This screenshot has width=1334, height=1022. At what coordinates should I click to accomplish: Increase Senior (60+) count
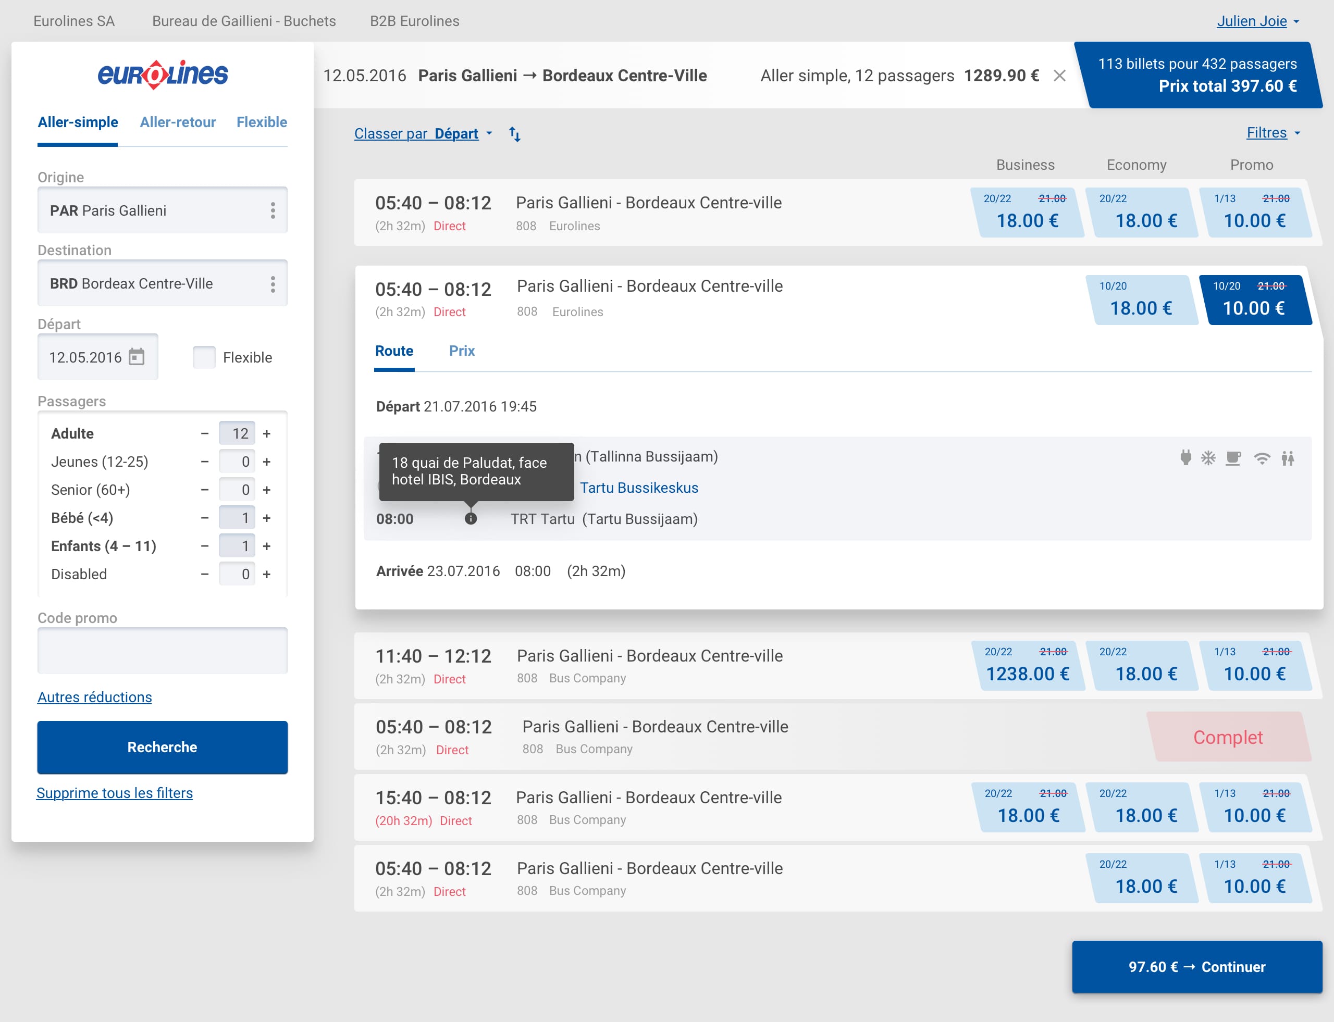(x=267, y=490)
